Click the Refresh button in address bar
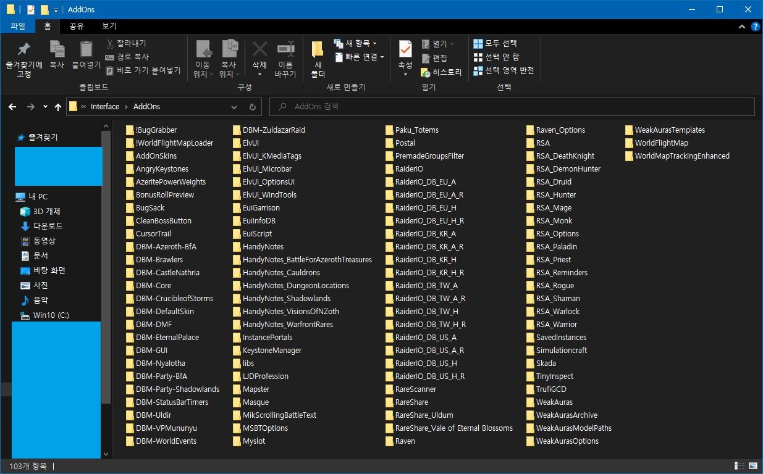 pyautogui.click(x=252, y=107)
